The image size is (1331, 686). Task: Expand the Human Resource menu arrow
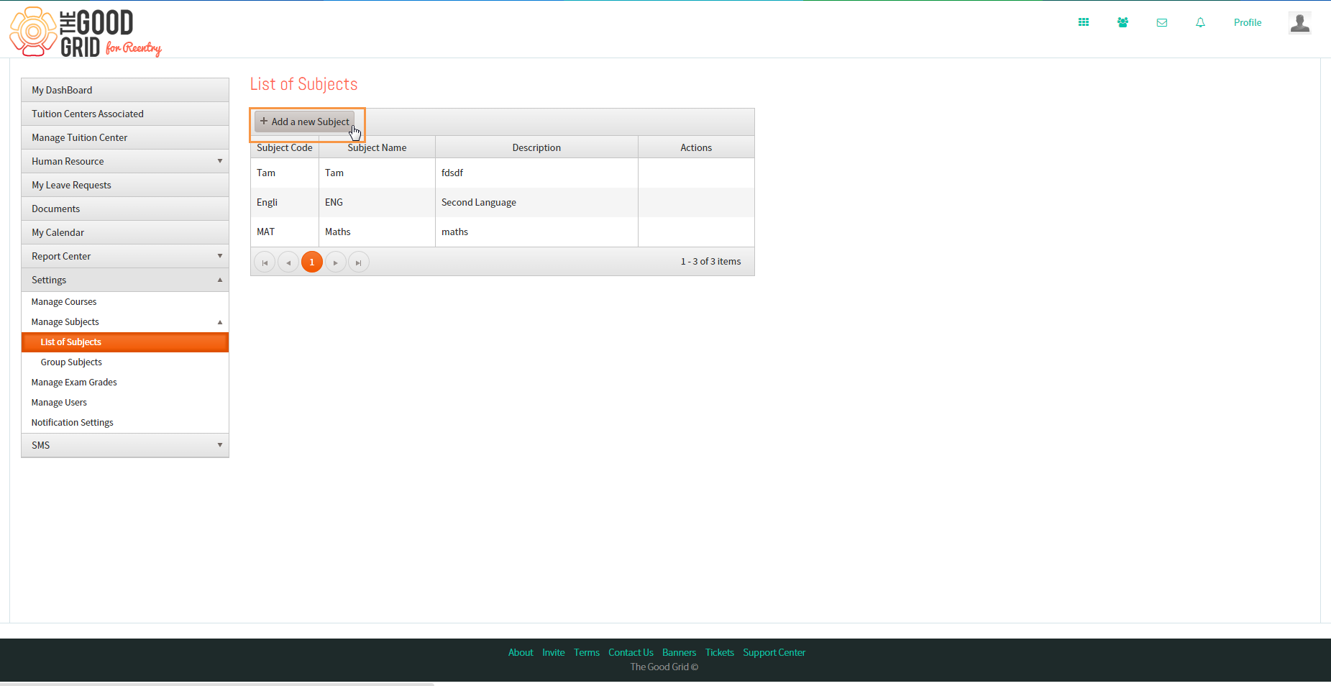tap(220, 161)
